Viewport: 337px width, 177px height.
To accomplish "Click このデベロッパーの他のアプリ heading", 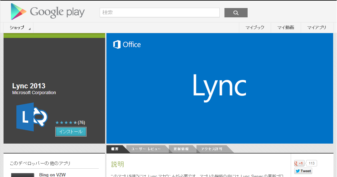I will (x=40, y=164).
